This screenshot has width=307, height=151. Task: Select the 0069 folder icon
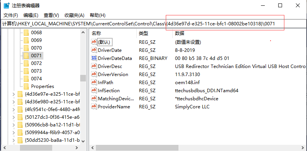26,40
